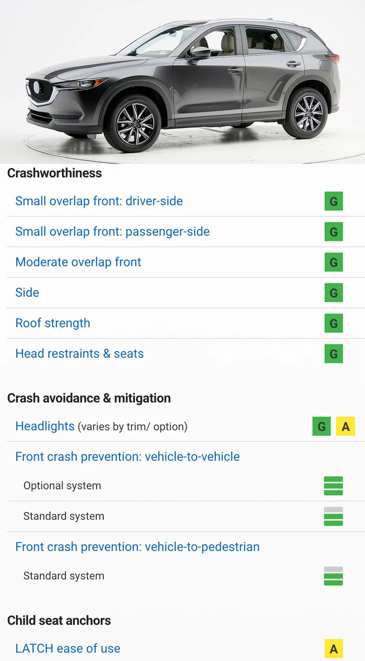
Task: Click the Good rating badge for driver-side small overlap
Action: coord(334,201)
